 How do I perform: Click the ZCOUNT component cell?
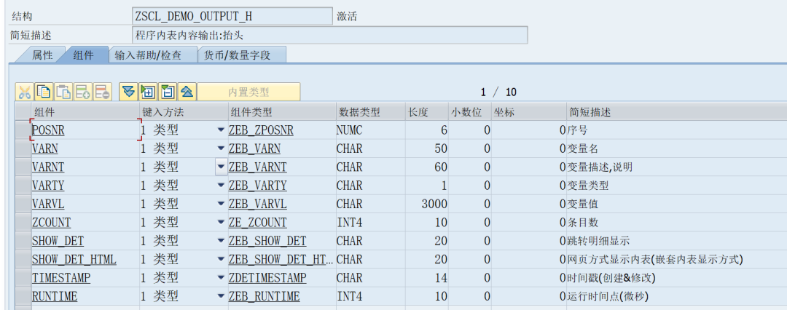(x=85, y=222)
